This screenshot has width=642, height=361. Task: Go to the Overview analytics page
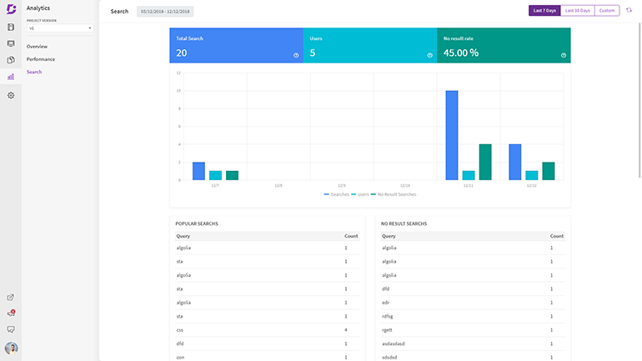[37, 47]
